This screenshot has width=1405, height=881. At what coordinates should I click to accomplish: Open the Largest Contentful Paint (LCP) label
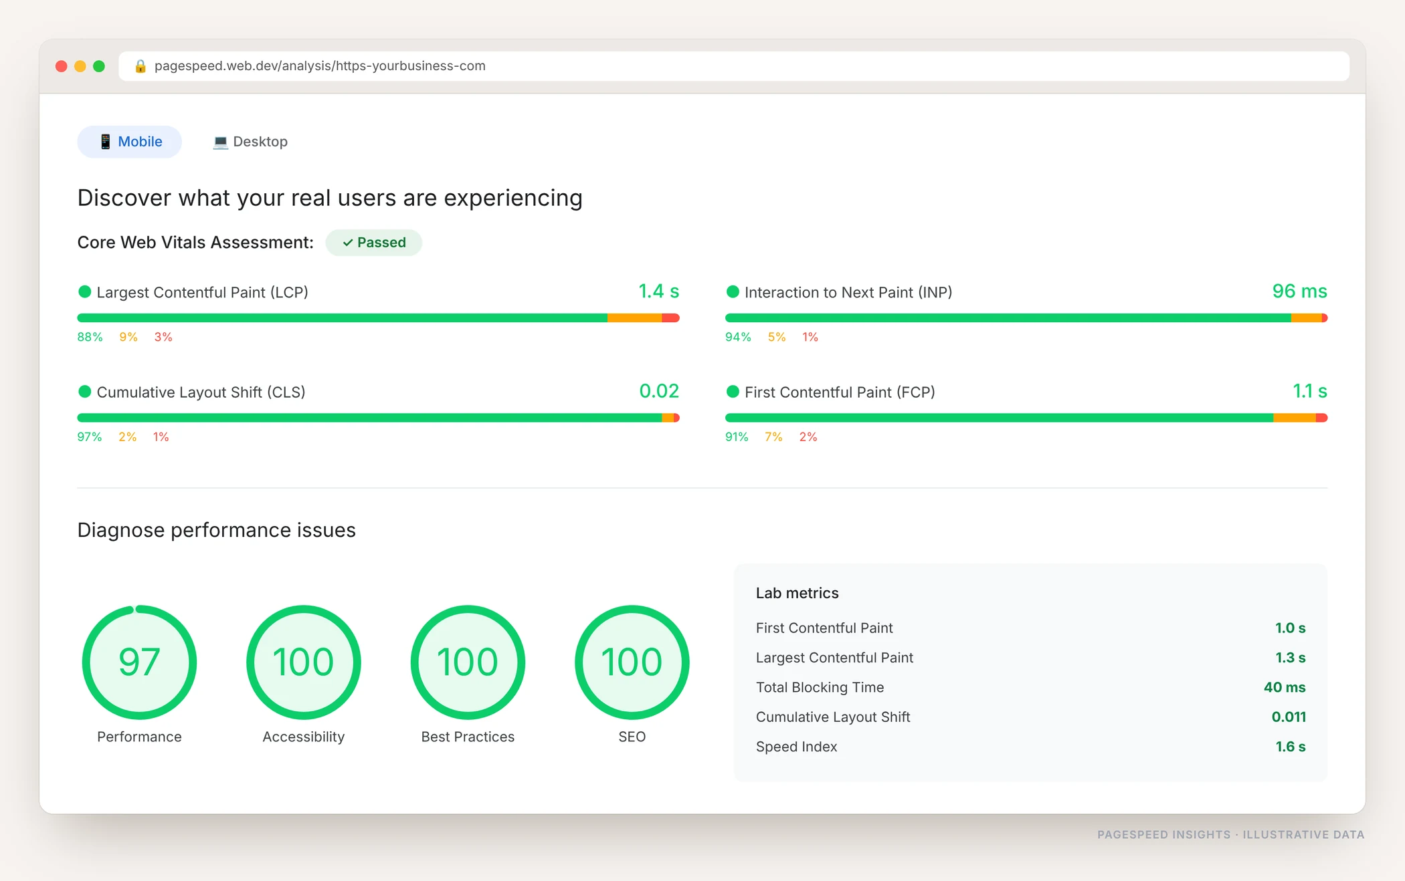tap(202, 293)
